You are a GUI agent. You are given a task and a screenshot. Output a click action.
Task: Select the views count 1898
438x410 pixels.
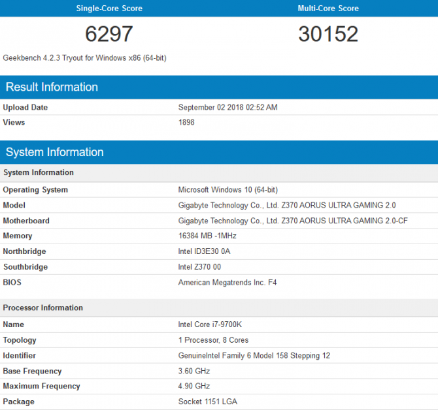(186, 122)
